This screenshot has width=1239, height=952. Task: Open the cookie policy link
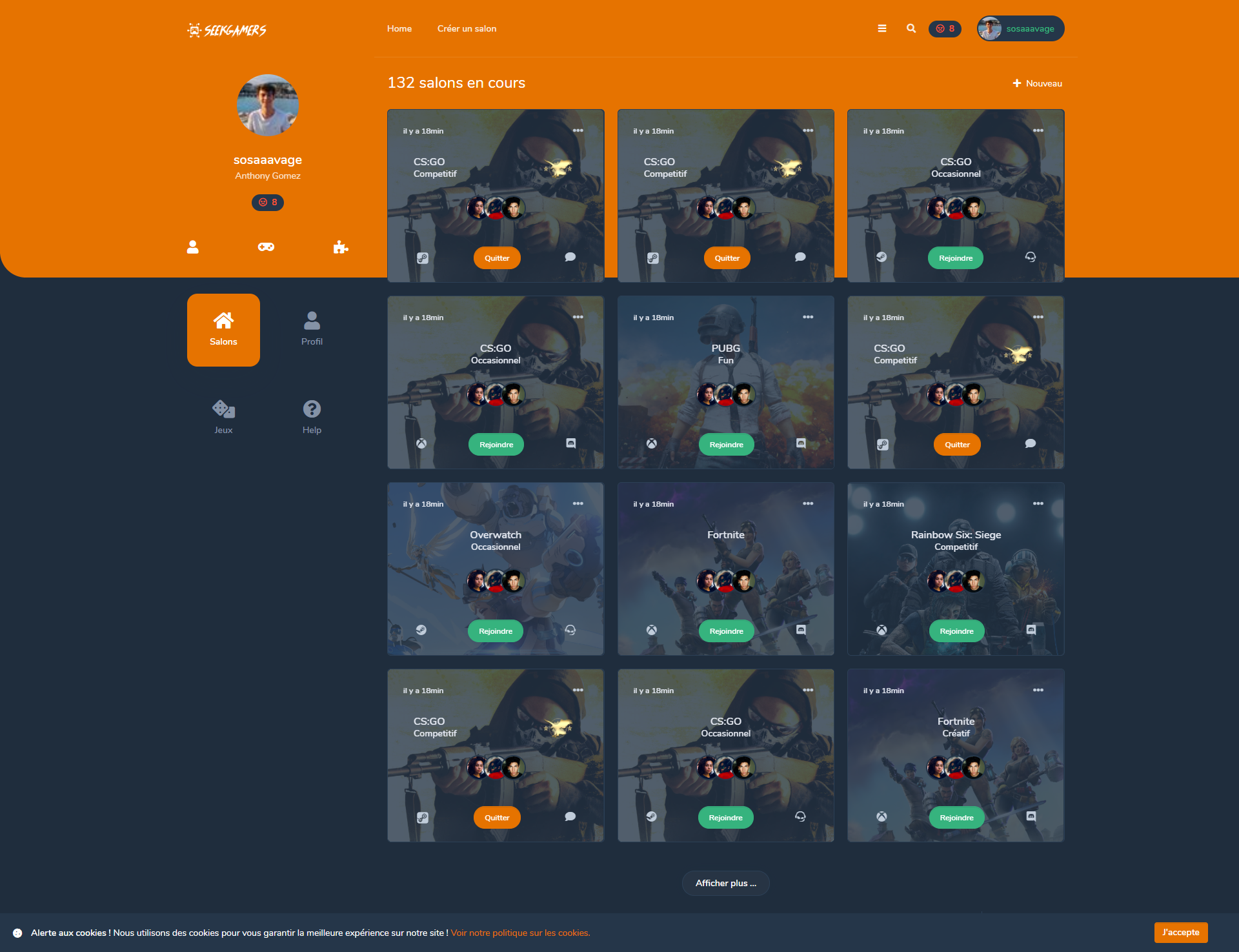(x=520, y=933)
